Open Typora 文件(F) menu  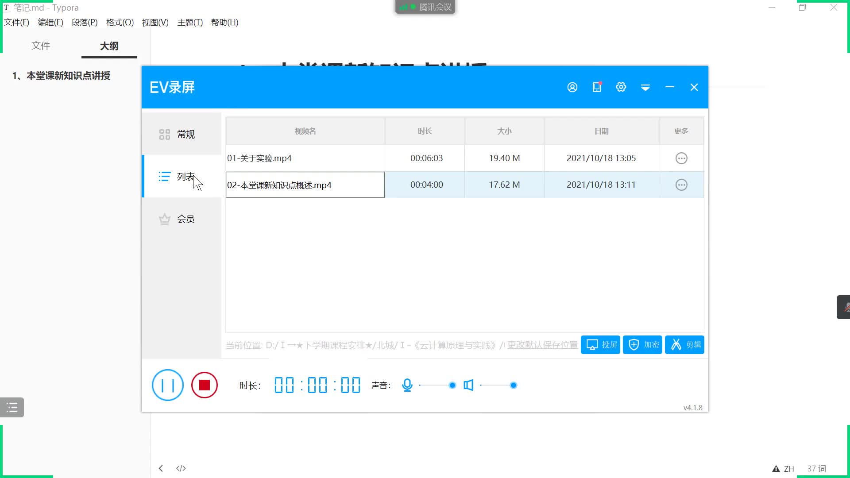(x=16, y=23)
